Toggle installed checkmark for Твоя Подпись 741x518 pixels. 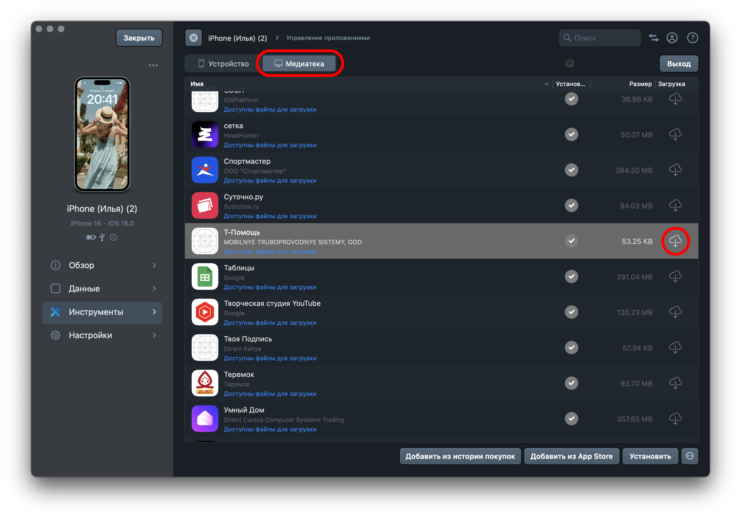[x=571, y=347]
